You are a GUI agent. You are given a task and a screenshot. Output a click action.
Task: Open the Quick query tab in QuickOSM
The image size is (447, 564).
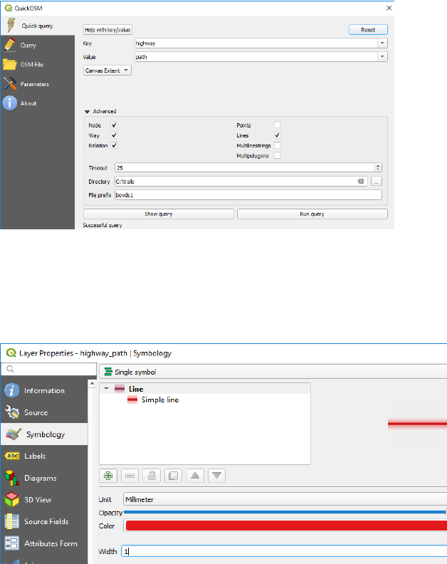pos(38,26)
